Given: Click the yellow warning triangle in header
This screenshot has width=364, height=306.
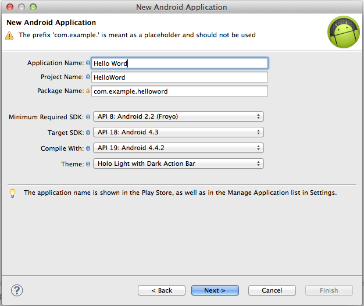Looking at the screenshot, I should point(9,35).
